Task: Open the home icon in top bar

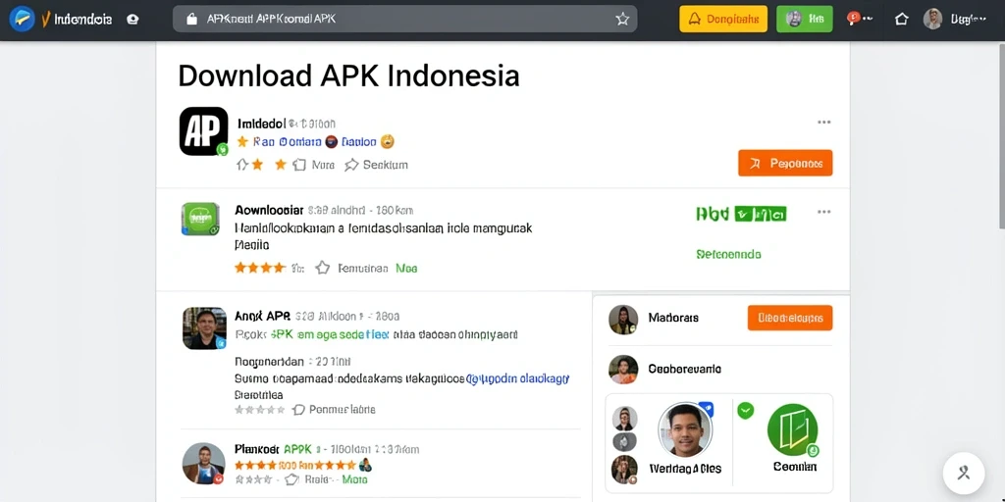Action: point(901,20)
